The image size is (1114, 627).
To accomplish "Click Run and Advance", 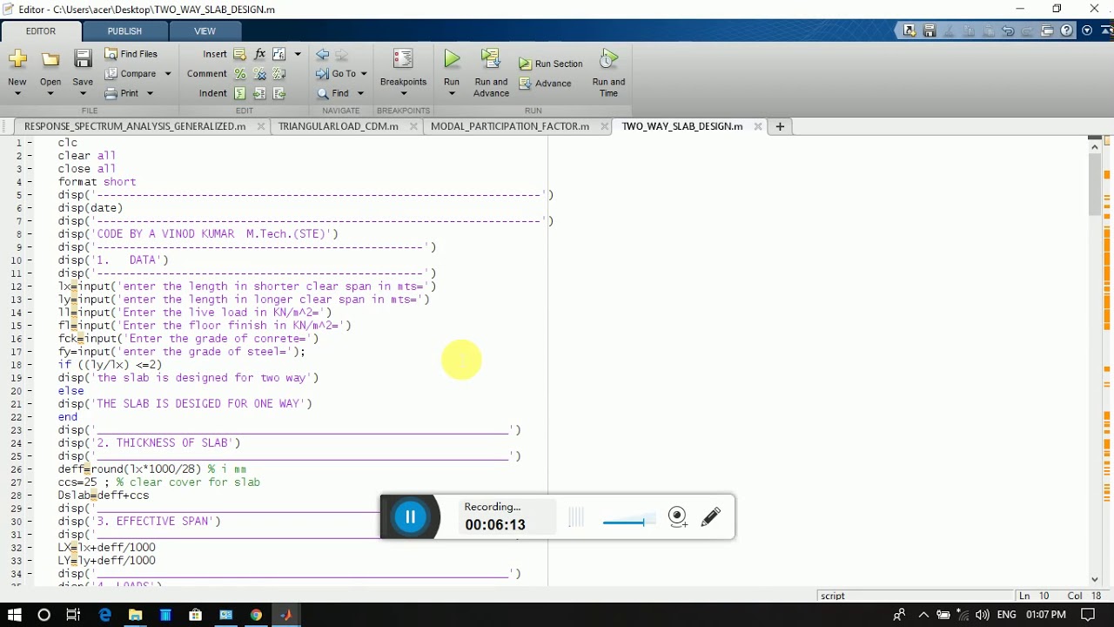I will (491, 73).
